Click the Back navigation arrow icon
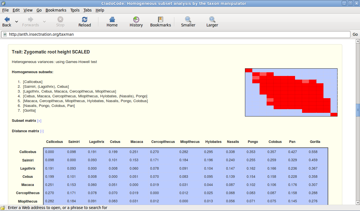The image size is (360, 211). point(7,19)
